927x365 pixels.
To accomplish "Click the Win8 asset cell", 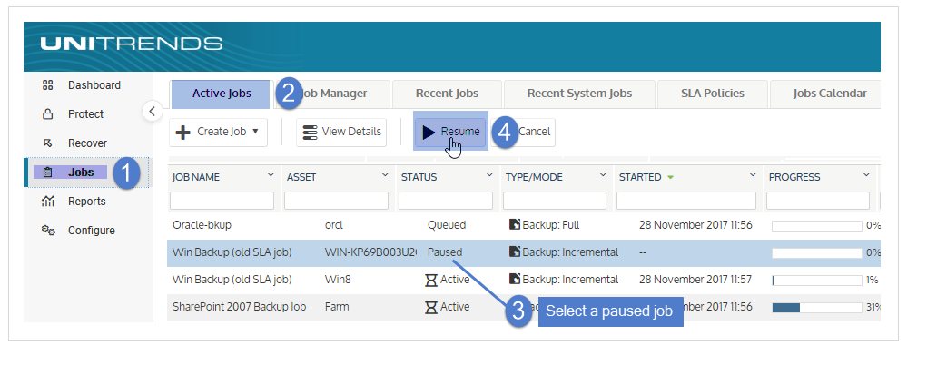I will (338, 280).
